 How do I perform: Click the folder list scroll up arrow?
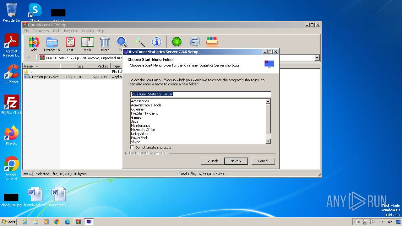click(x=268, y=101)
